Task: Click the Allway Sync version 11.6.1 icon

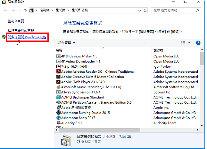Action: click(x=58, y=92)
